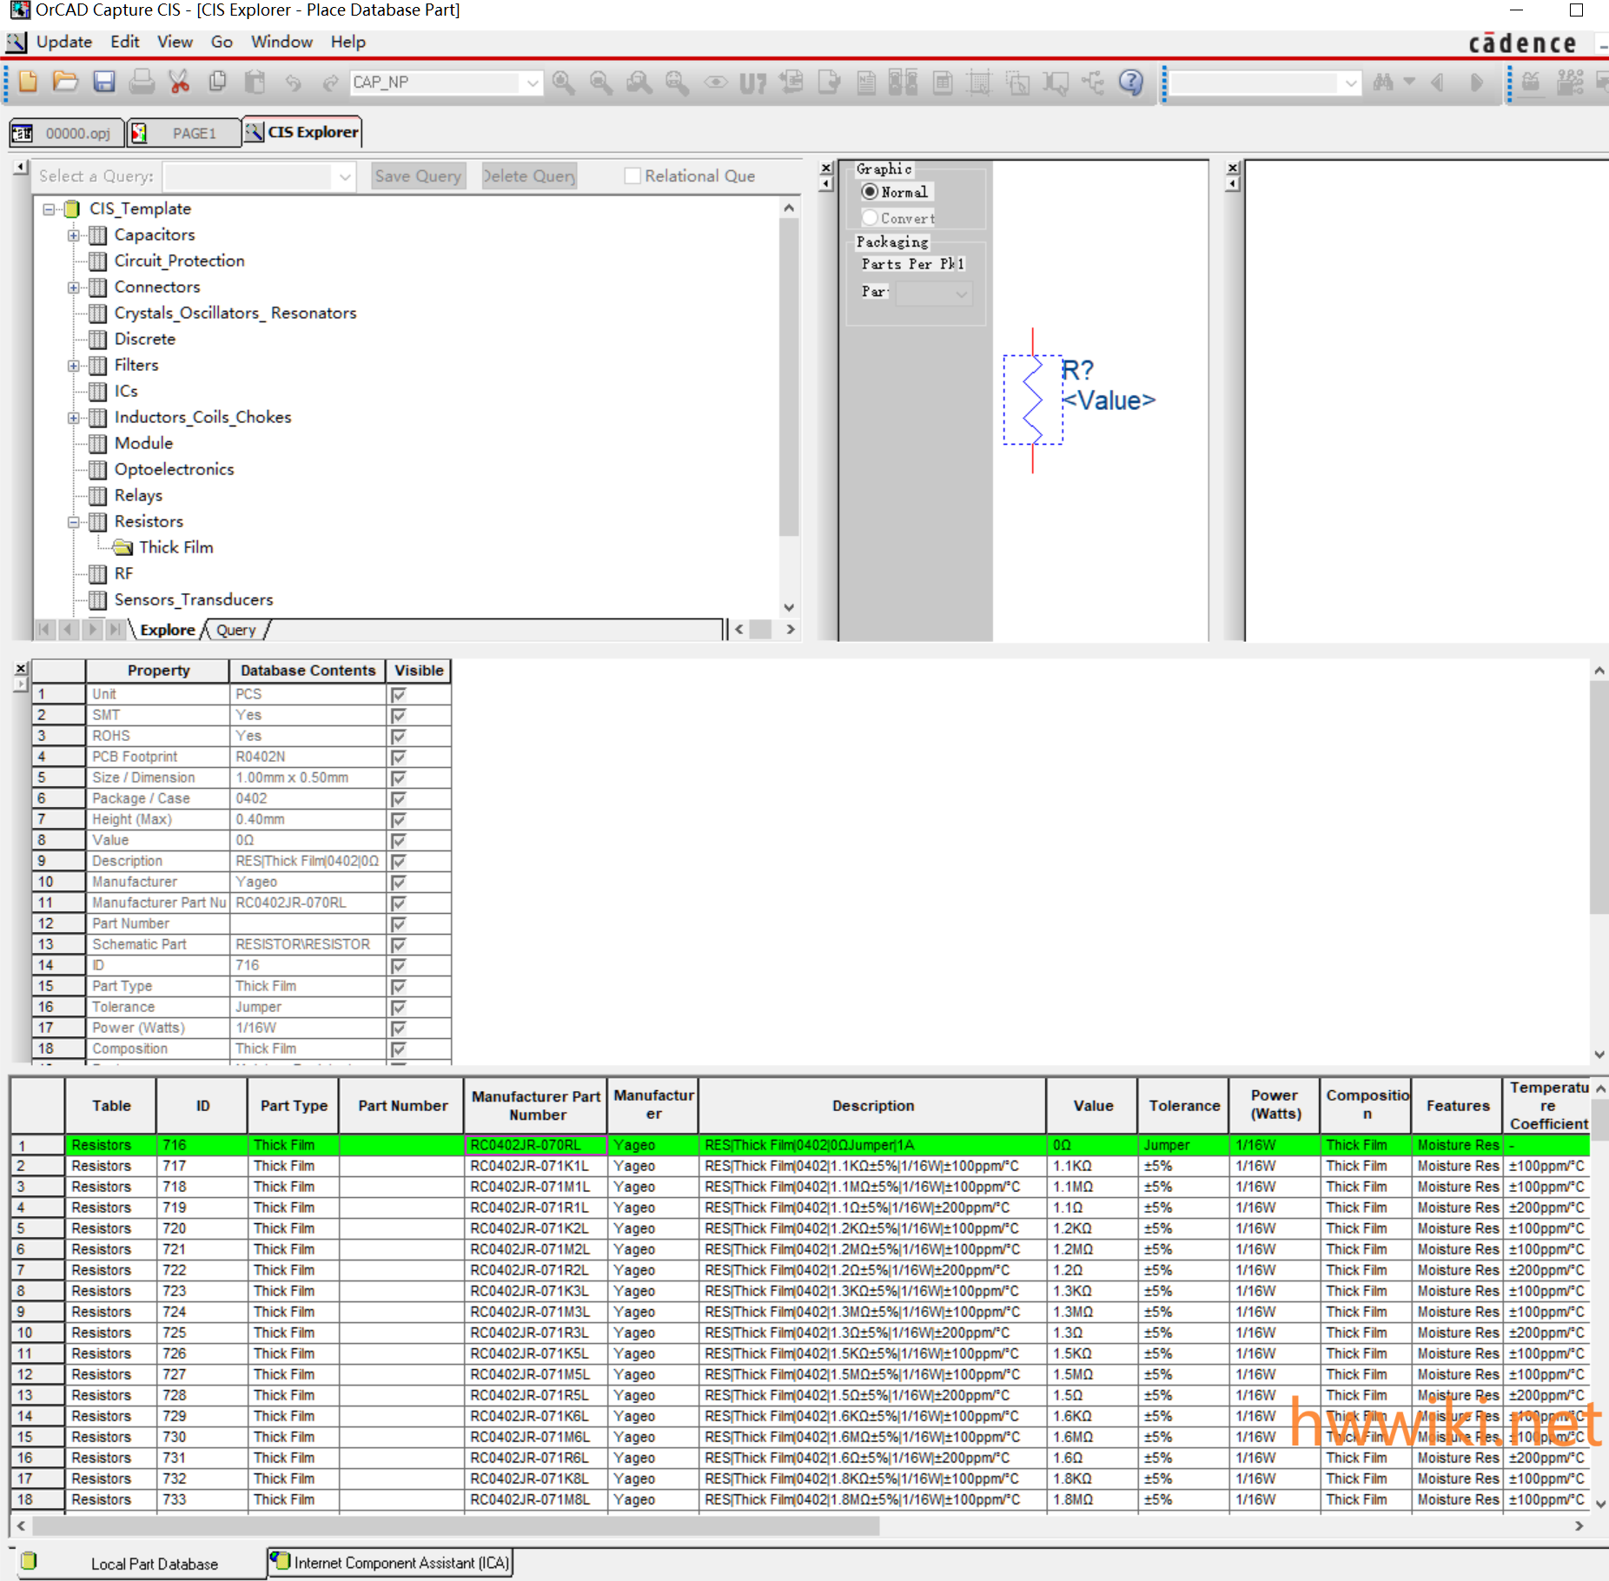Screen dimensions: 1609x1581
Task: Open the Internet Component Assistant (ICA) tab
Action: click(392, 1563)
